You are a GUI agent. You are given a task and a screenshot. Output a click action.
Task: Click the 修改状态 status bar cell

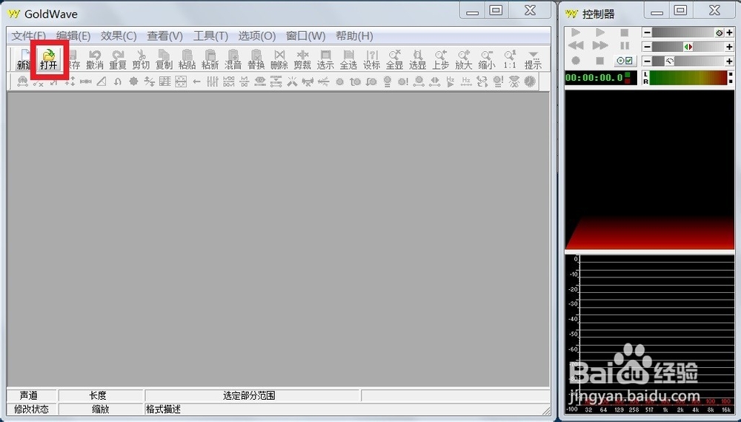[x=32, y=409]
